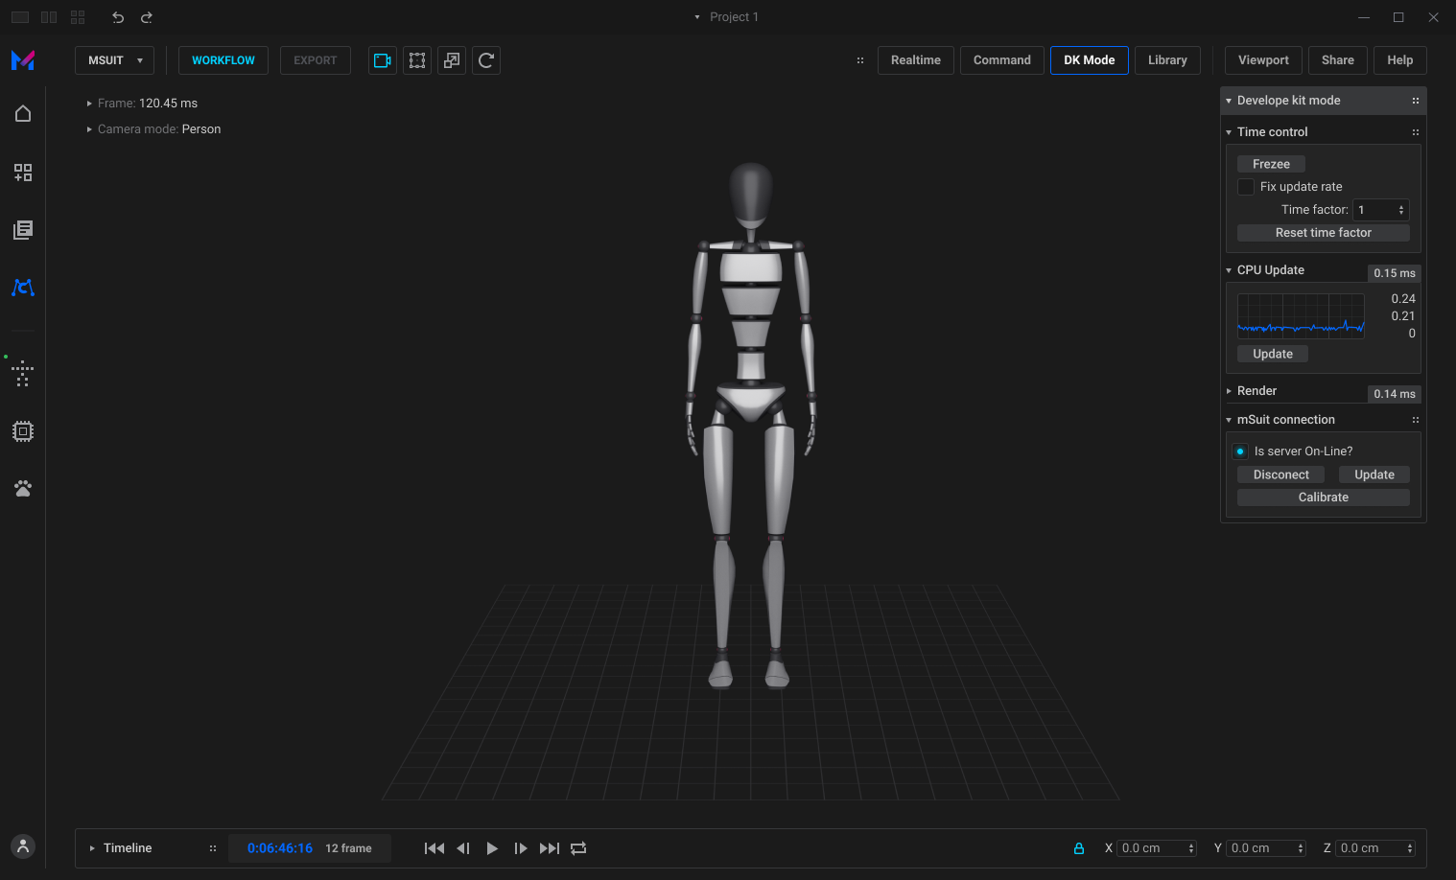This screenshot has width=1456, height=880.
Task: Click the lock icon near the timeline
Action: click(1078, 848)
